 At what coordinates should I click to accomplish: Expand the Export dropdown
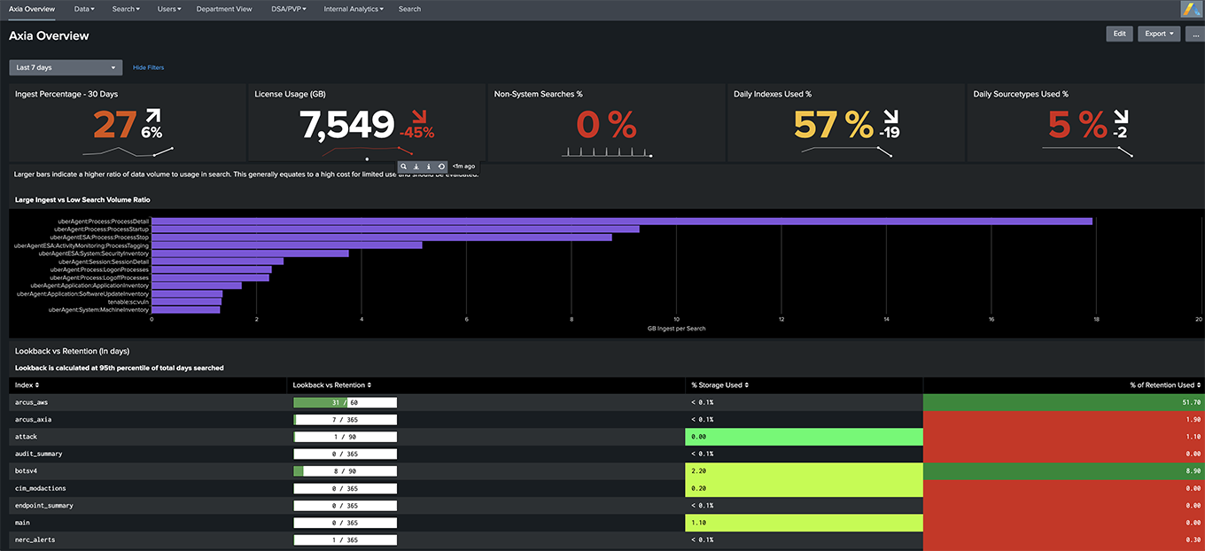(x=1158, y=34)
